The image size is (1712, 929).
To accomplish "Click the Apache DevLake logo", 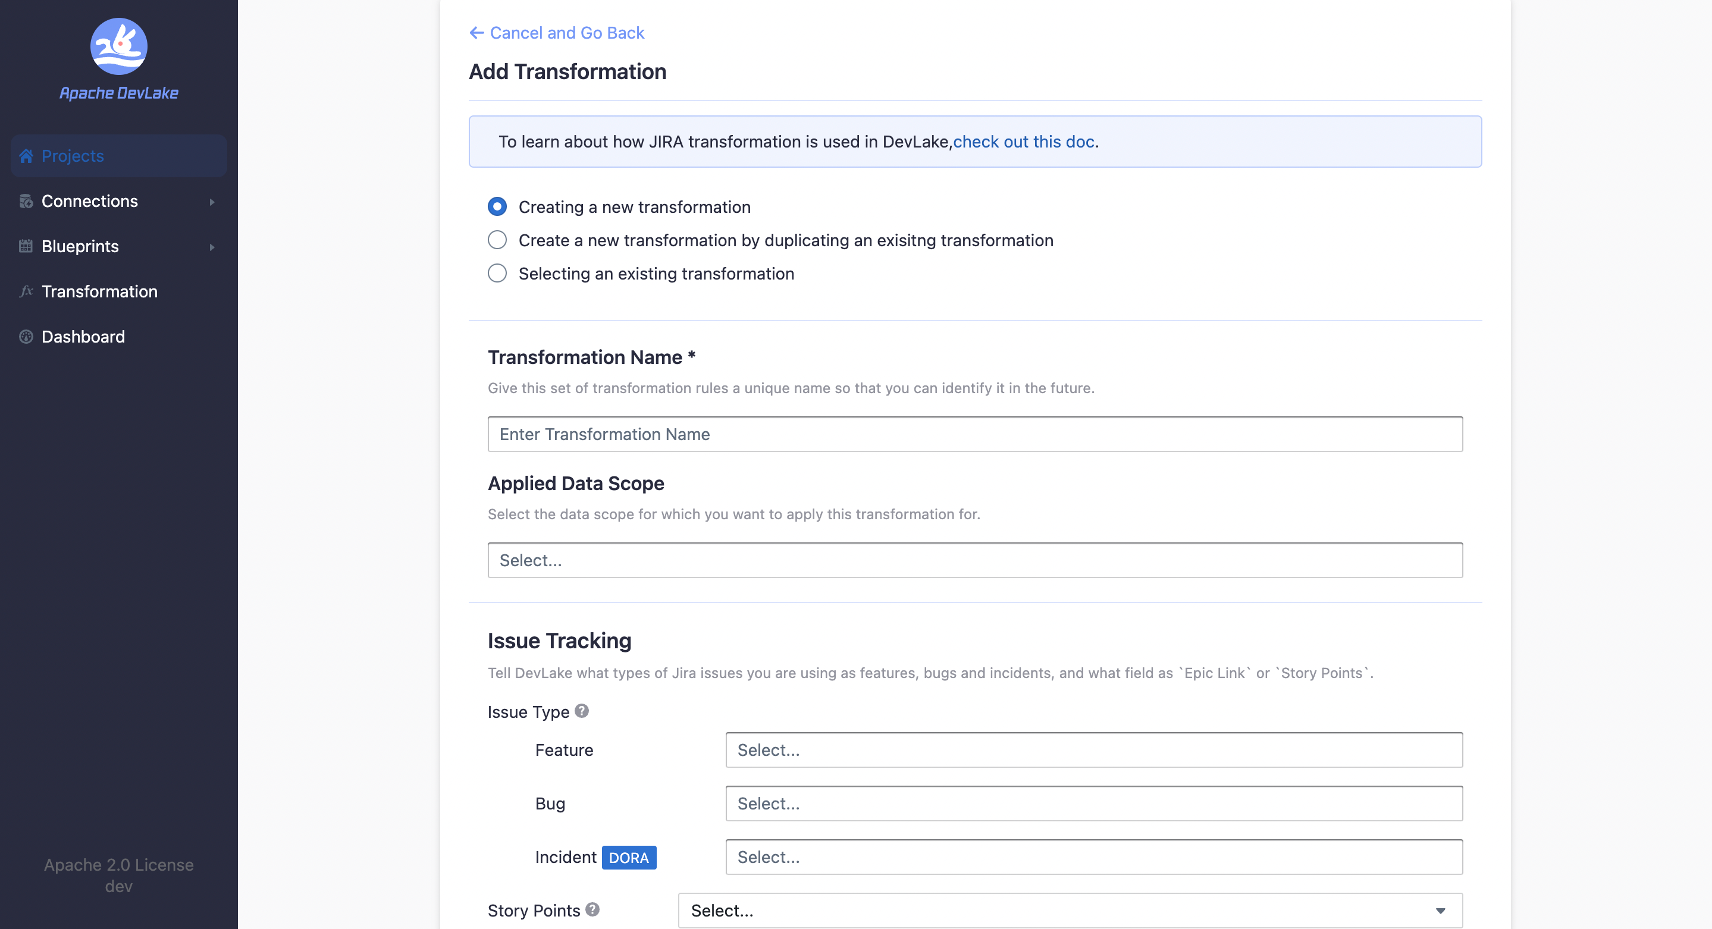I will [118, 46].
